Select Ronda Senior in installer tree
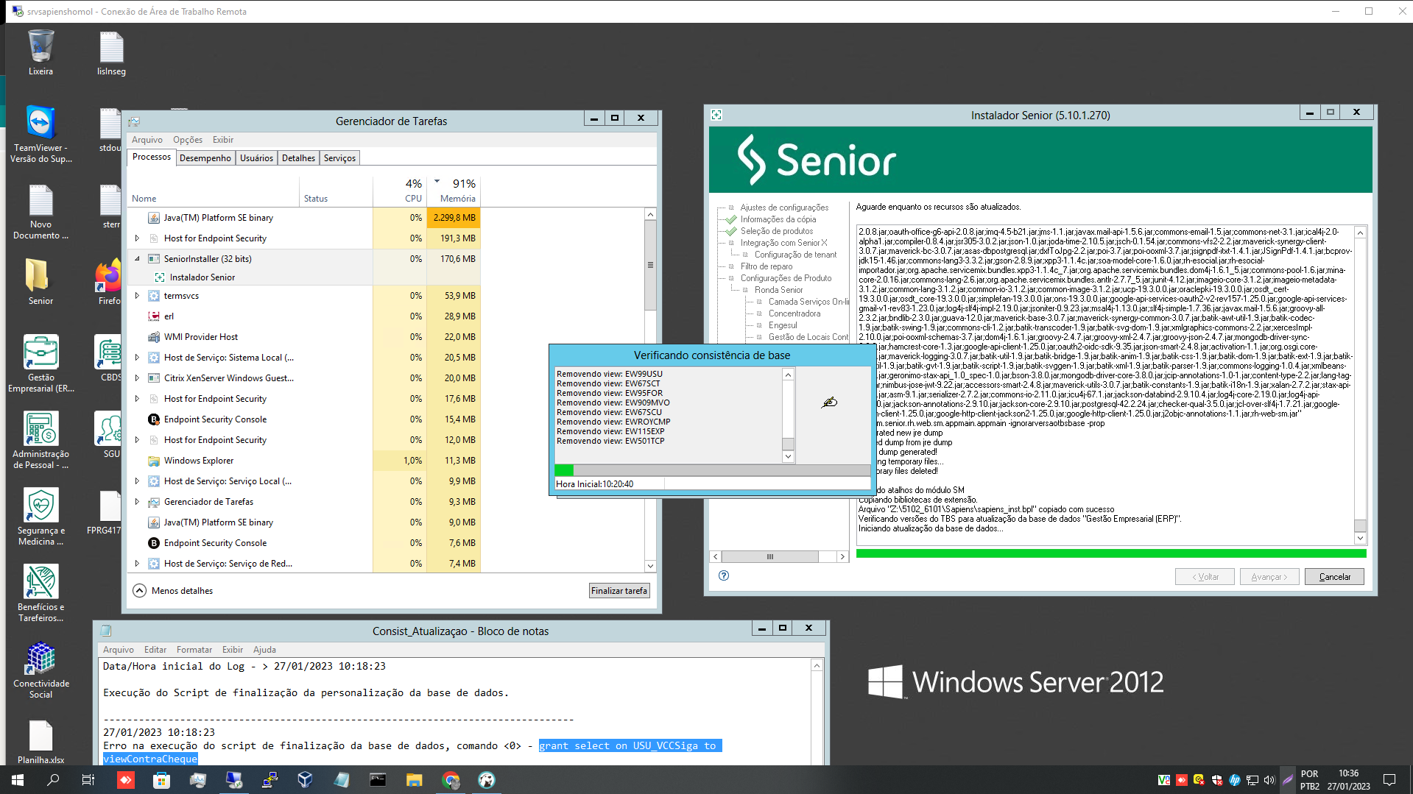The height and width of the screenshot is (794, 1413). click(x=778, y=290)
